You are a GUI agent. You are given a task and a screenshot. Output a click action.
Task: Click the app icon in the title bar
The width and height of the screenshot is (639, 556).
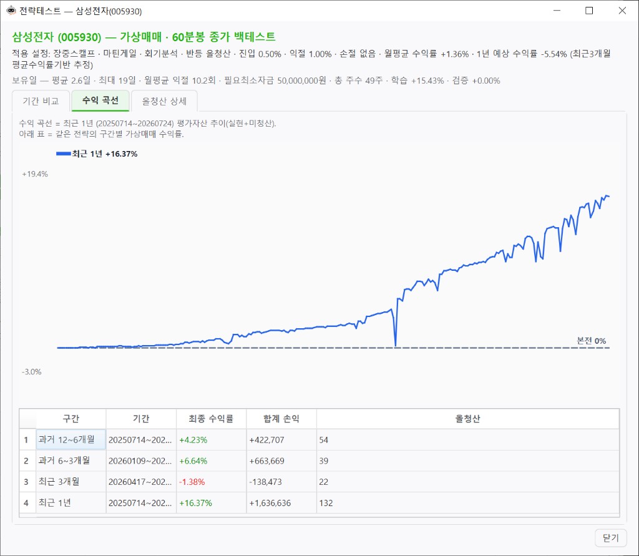coord(11,11)
